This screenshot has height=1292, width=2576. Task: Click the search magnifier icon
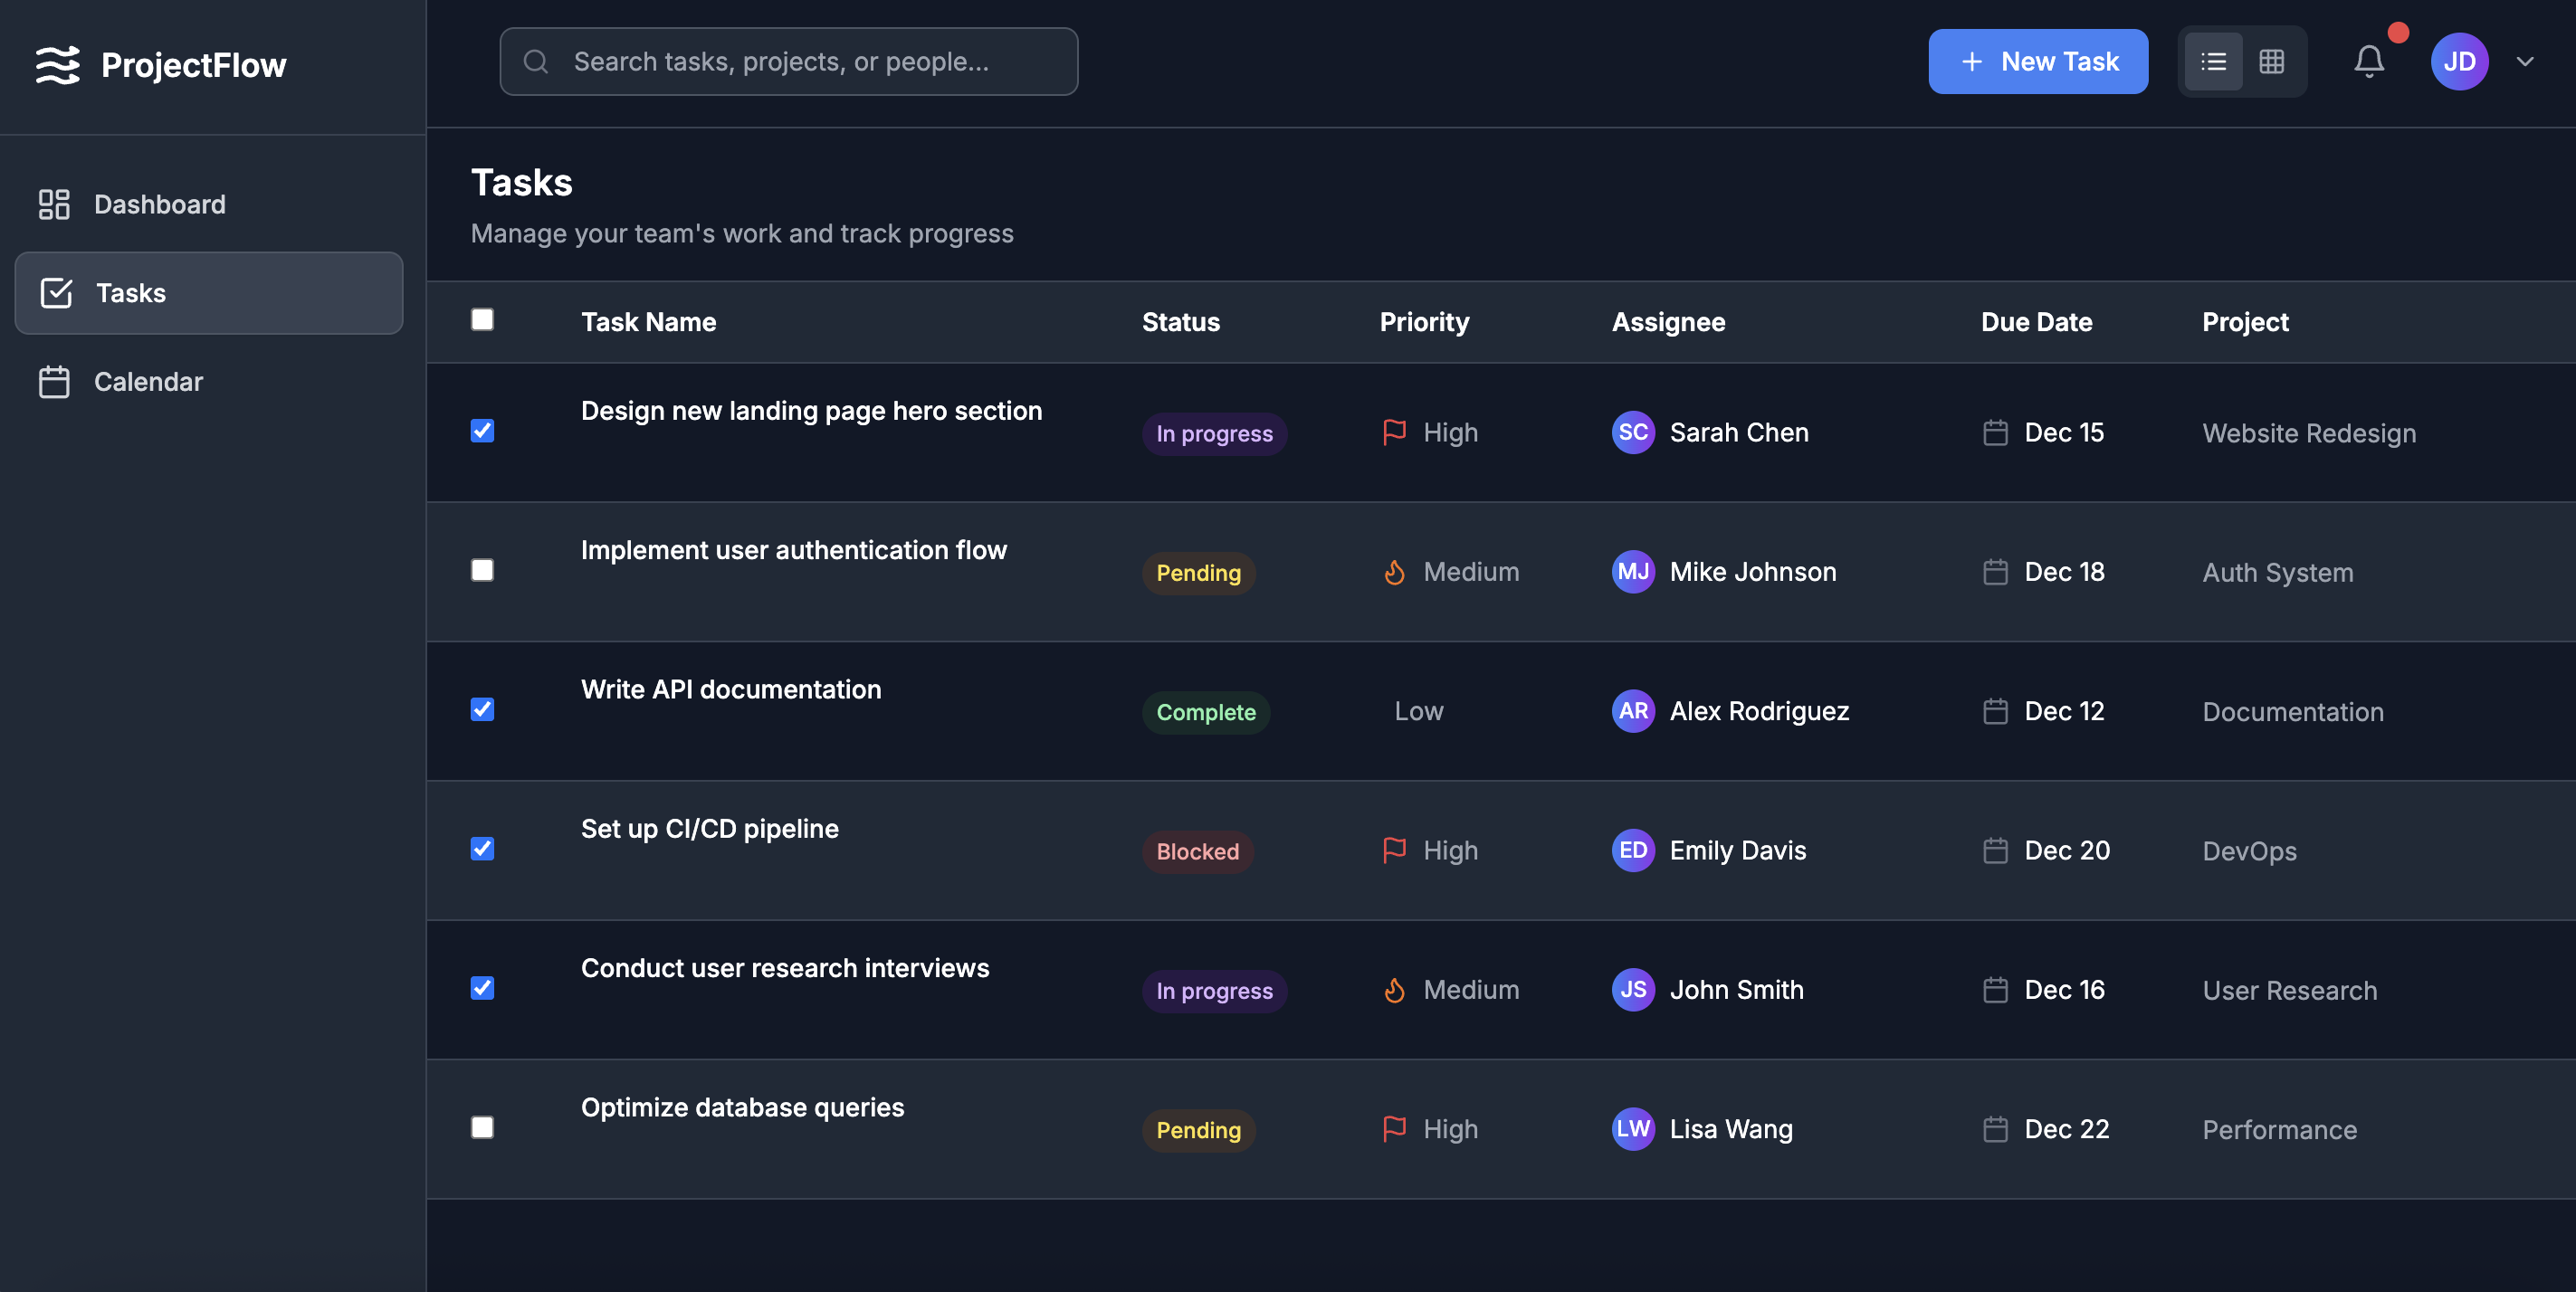[x=536, y=62]
